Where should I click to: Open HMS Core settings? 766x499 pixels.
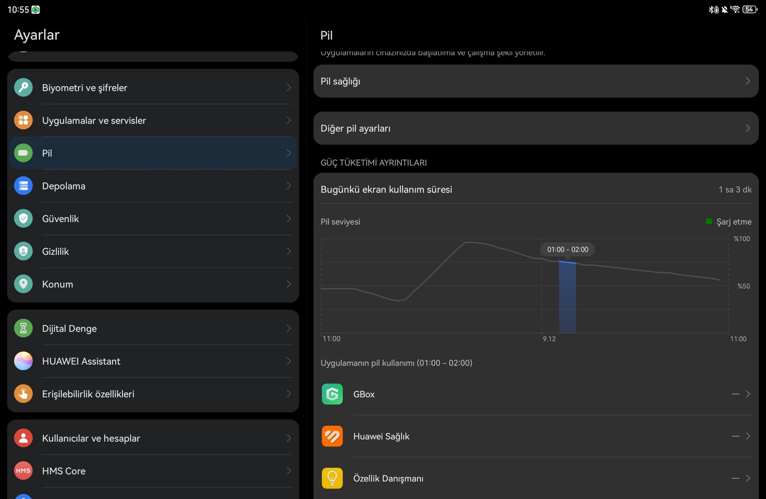pos(153,471)
